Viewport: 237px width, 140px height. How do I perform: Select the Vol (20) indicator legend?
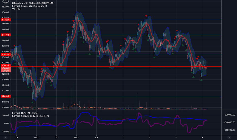(x=17, y=9)
